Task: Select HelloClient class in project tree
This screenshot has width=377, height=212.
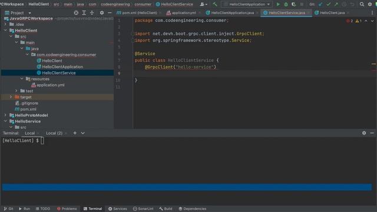Action: click(52, 61)
